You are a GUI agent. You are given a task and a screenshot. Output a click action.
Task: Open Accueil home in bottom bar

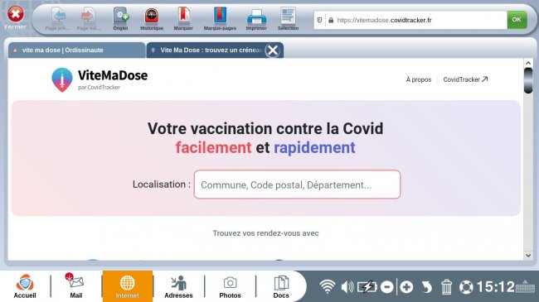[x=25, y=286]
